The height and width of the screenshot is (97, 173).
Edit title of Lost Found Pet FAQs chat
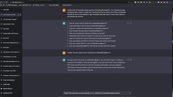click(18, 15)
